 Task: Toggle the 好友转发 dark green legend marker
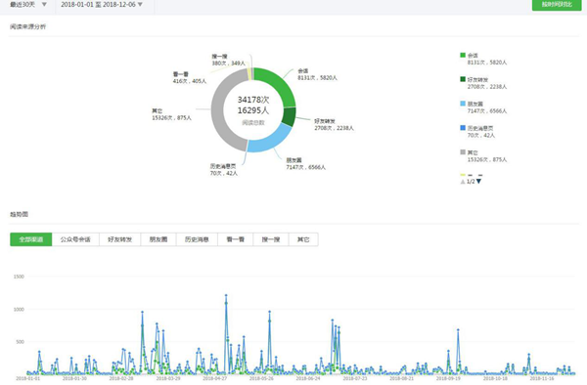click(x=463, y=79)
